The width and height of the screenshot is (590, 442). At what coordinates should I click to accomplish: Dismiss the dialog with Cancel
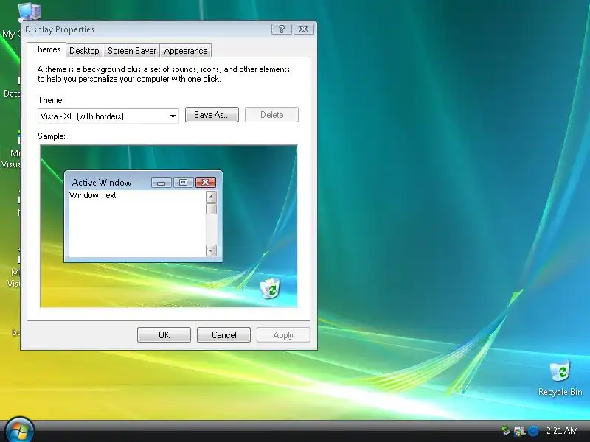tap(224, 335)
